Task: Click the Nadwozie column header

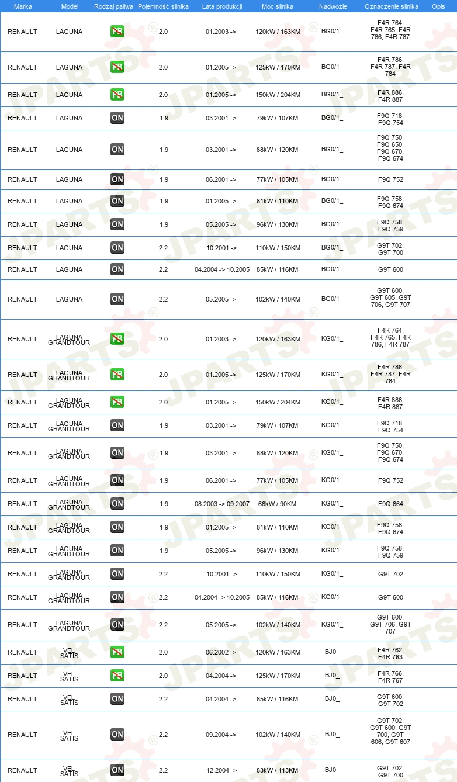Action: tap(333, 6)
